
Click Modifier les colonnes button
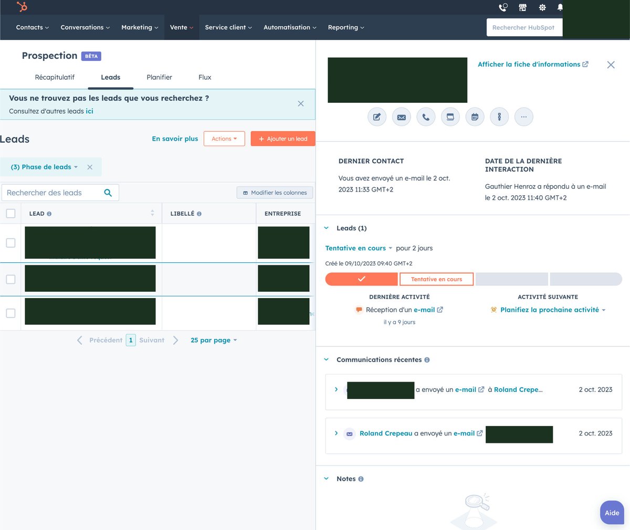(275, 193)
